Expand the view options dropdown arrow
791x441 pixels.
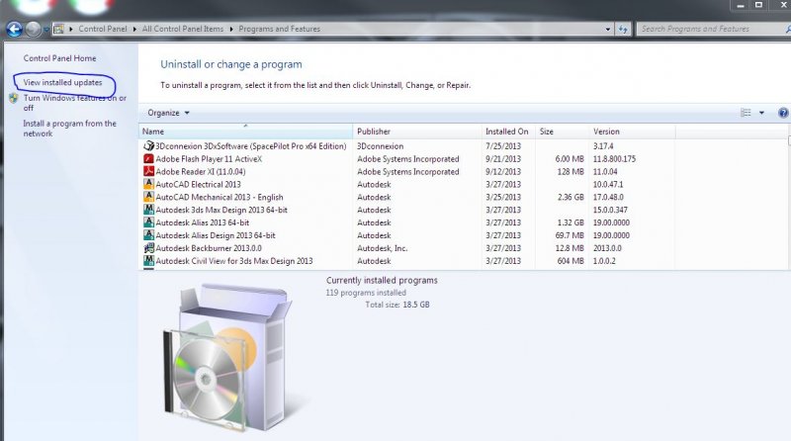tap(761, 113)
